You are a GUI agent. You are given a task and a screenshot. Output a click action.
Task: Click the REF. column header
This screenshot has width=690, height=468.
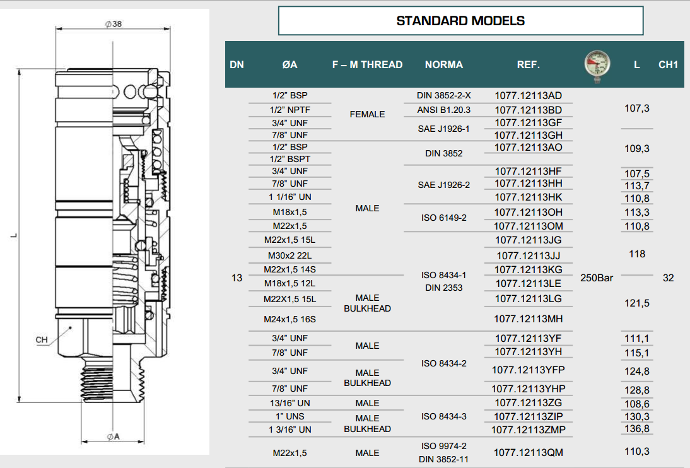[528, 64]
